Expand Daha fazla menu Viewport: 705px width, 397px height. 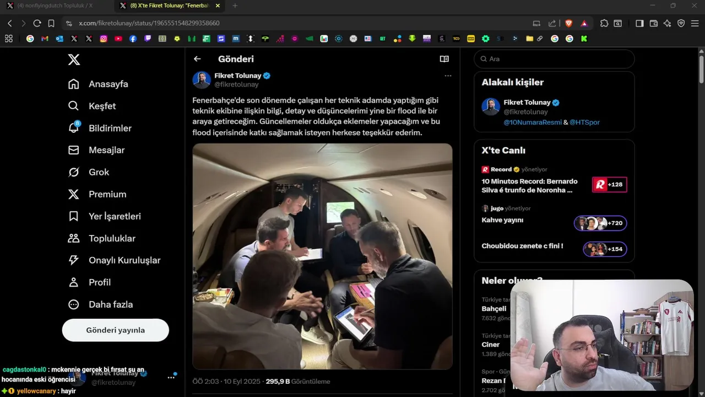[x=100, y=304]
